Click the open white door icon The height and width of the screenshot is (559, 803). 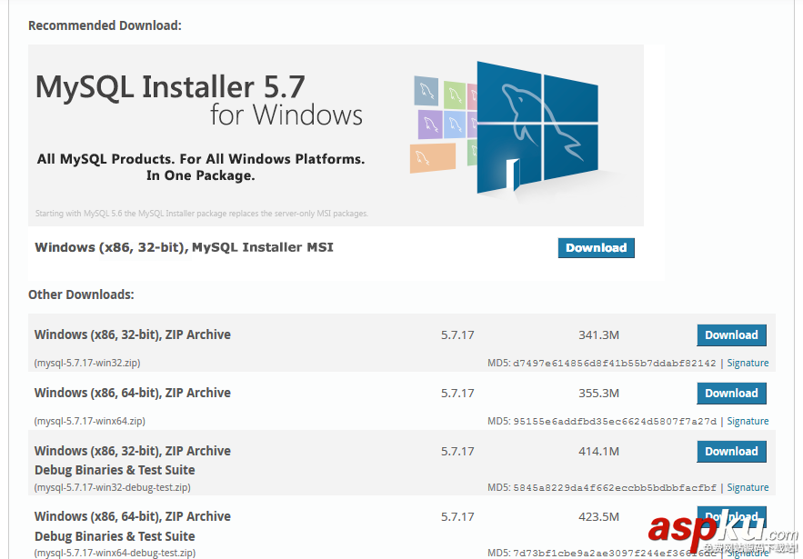click(x=514, y=174)
